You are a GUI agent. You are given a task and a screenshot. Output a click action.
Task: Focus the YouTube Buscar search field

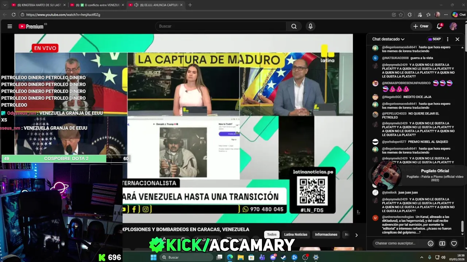coord(221,26)
